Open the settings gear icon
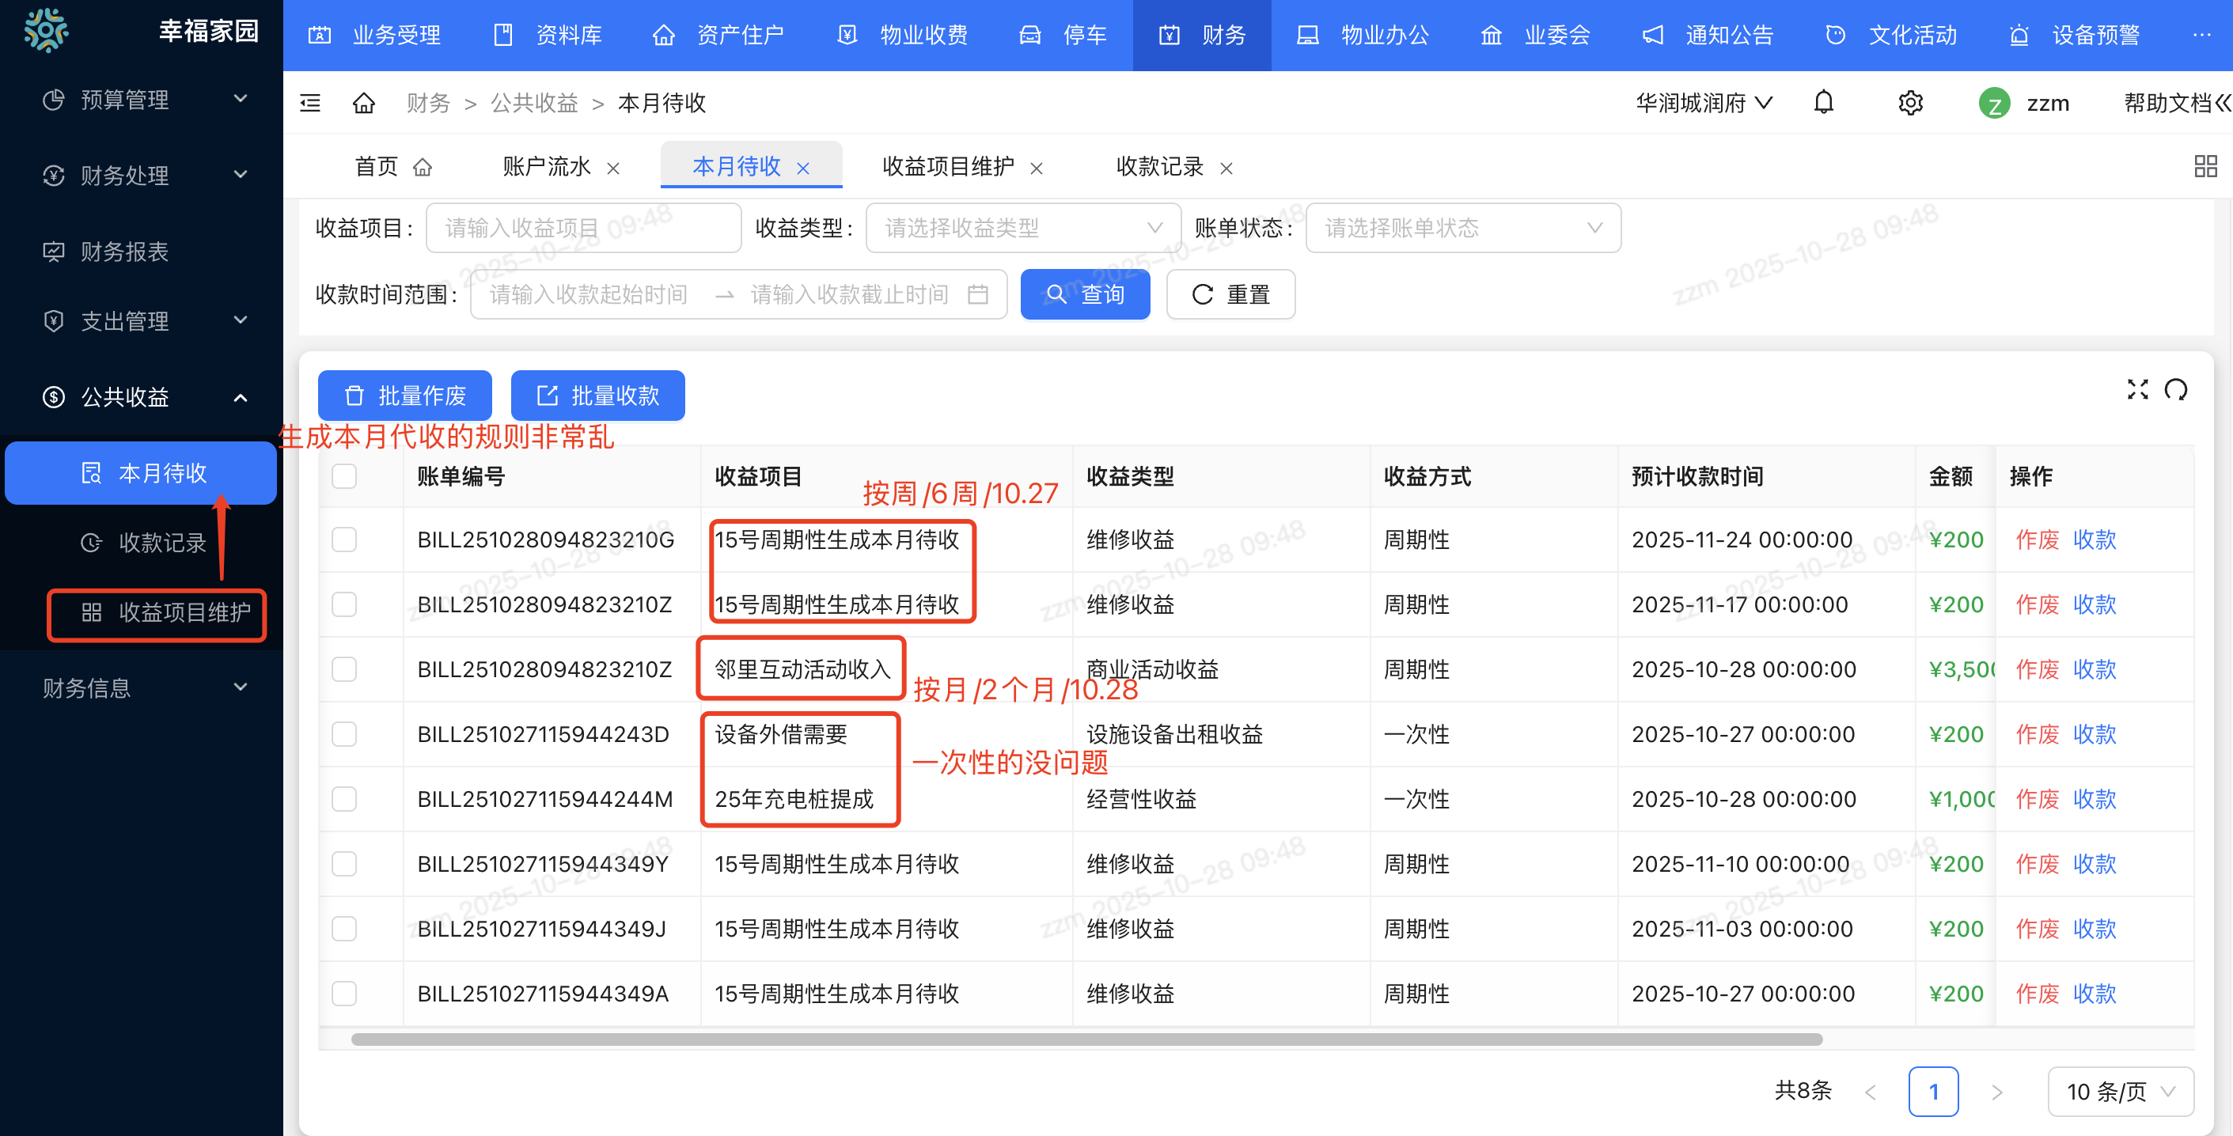 (1910, 102)
